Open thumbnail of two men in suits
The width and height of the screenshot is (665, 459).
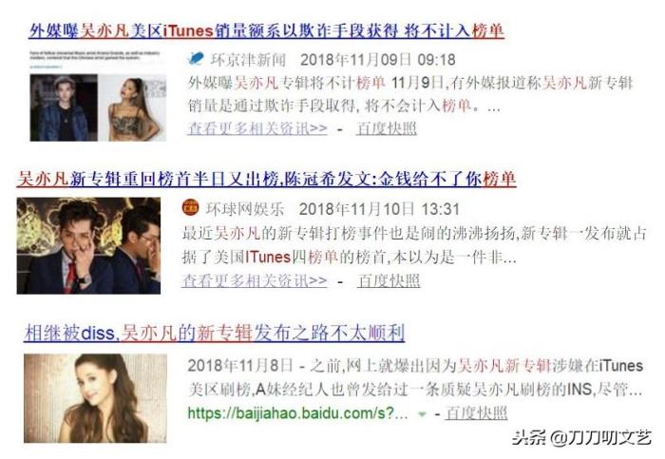(88, 245)
